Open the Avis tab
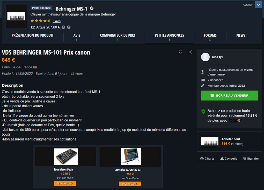The height and width of the screenshot is (190, 264). coord(77,37)
